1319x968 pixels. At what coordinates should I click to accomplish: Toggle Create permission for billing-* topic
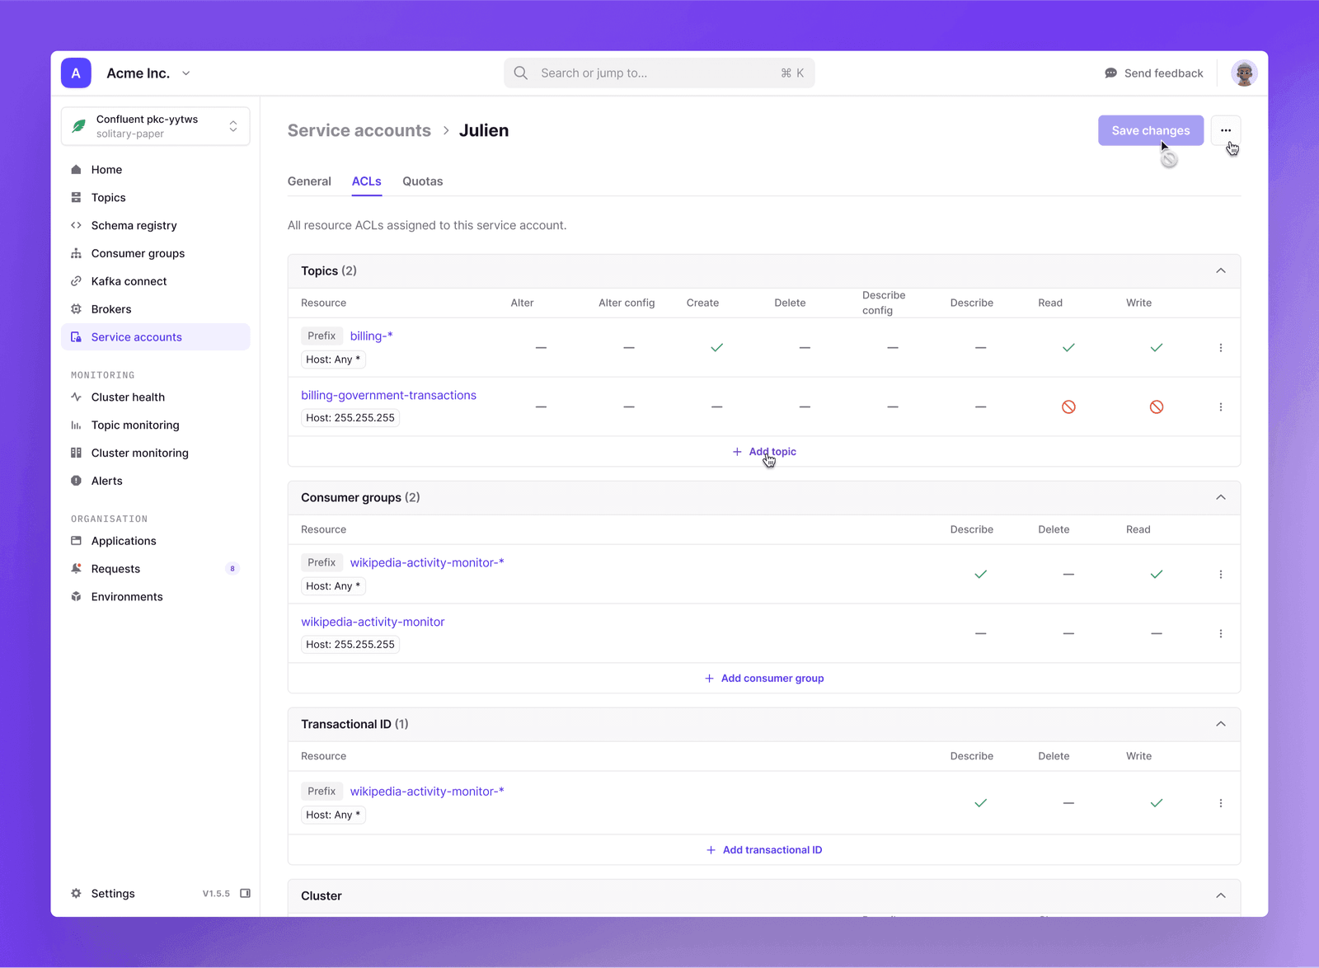point(716,348)
